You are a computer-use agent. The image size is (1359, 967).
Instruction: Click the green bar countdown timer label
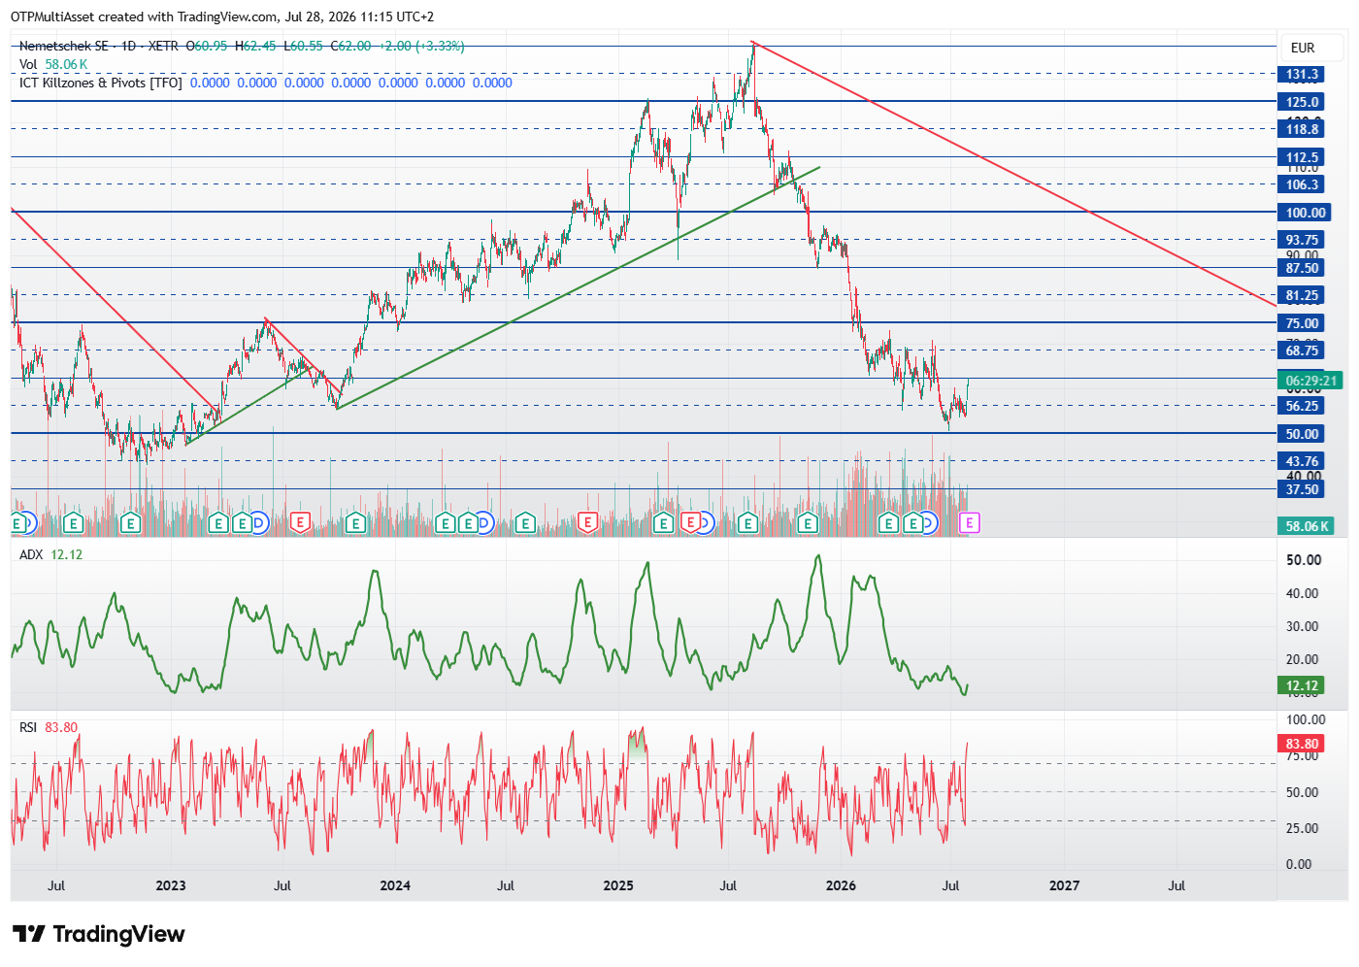pyautogui.click(x=1310, y=381)
